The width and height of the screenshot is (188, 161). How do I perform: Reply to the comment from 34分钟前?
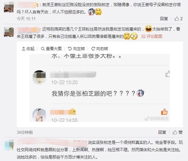pyautogui.click(x=162, y=132)
